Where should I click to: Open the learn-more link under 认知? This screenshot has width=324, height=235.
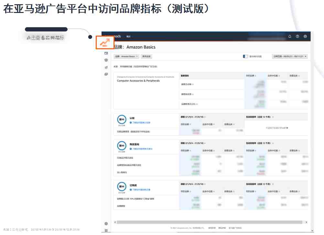pos(141,123)
